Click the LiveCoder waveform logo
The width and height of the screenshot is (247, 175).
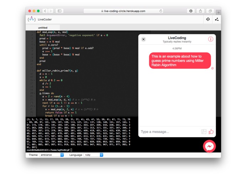(32, 19)
